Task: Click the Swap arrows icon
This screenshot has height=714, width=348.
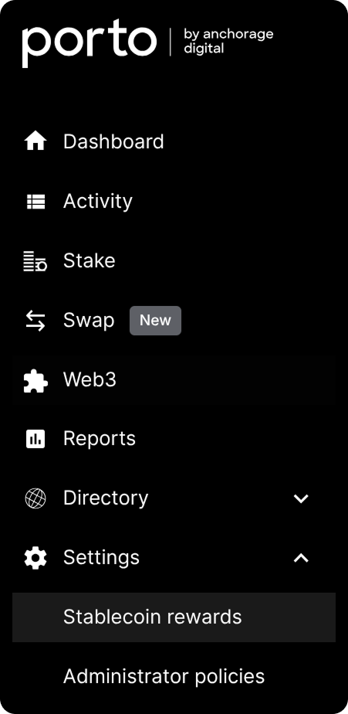Action: (35, 321)
